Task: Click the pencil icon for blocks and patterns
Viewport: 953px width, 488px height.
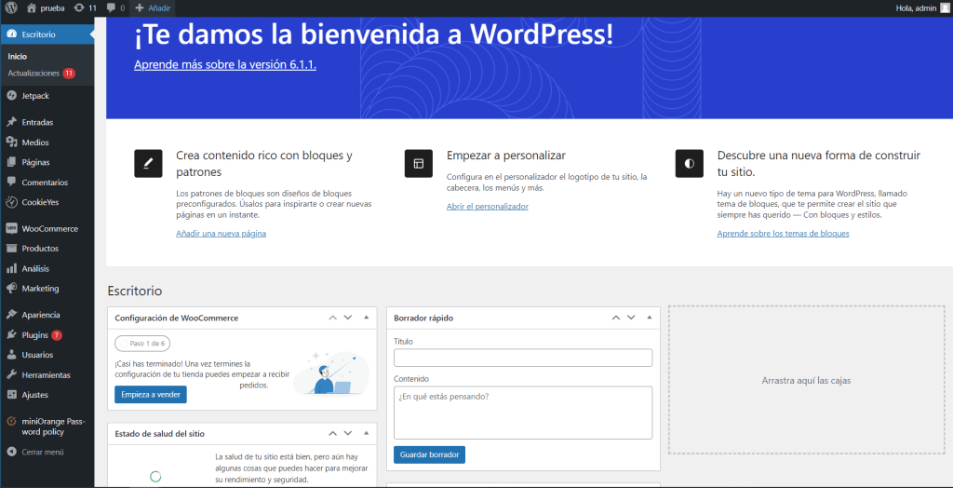Action: coord(148,163)
